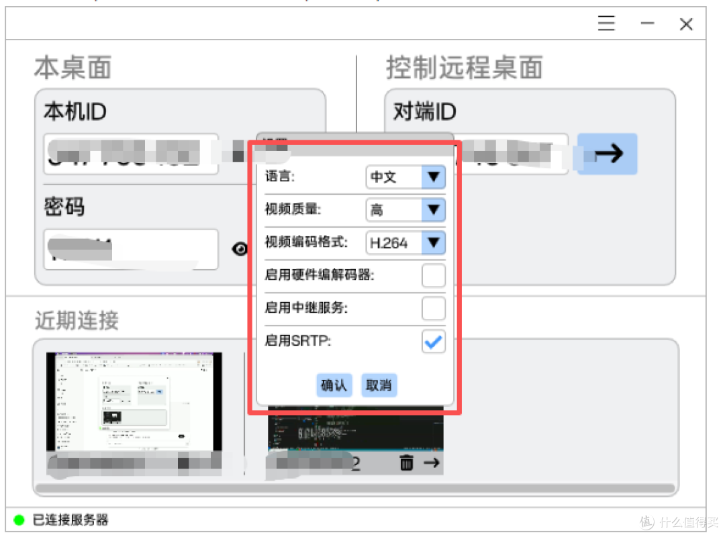Click the 本桌面 heading

(72, 68)
